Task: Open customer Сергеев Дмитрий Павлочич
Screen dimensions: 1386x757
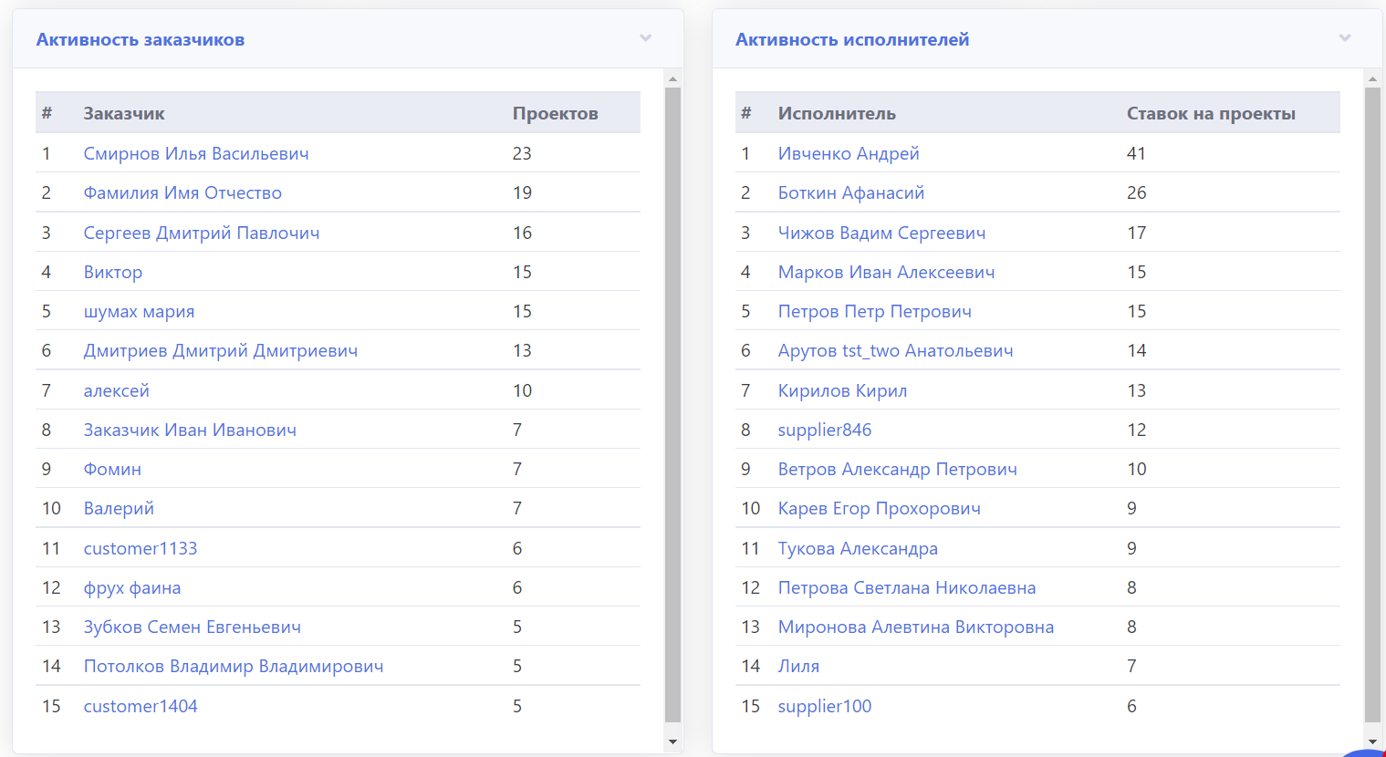Action: (x=202, y=233)
